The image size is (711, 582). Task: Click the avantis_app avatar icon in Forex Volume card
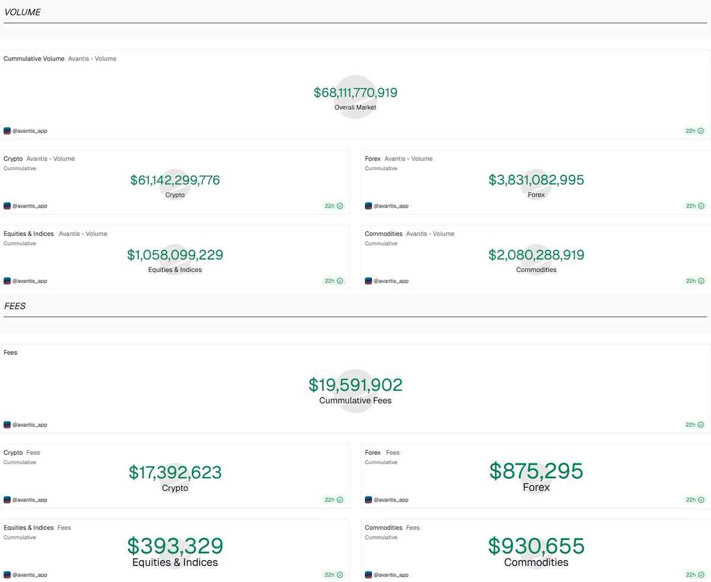tap(369, 206)
